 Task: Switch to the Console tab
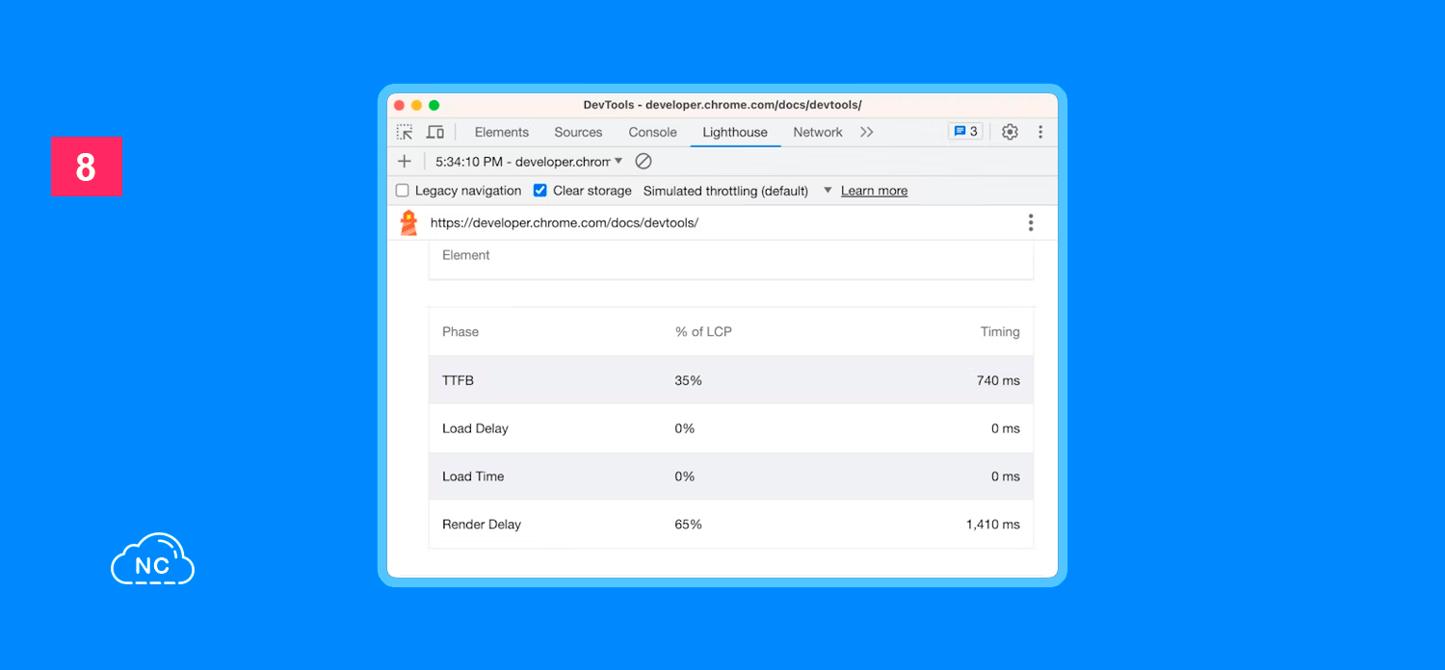click(x=653, y=132)
